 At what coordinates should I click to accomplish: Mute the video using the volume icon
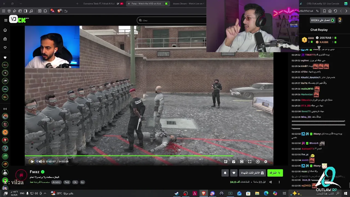[x=40, y=162]
